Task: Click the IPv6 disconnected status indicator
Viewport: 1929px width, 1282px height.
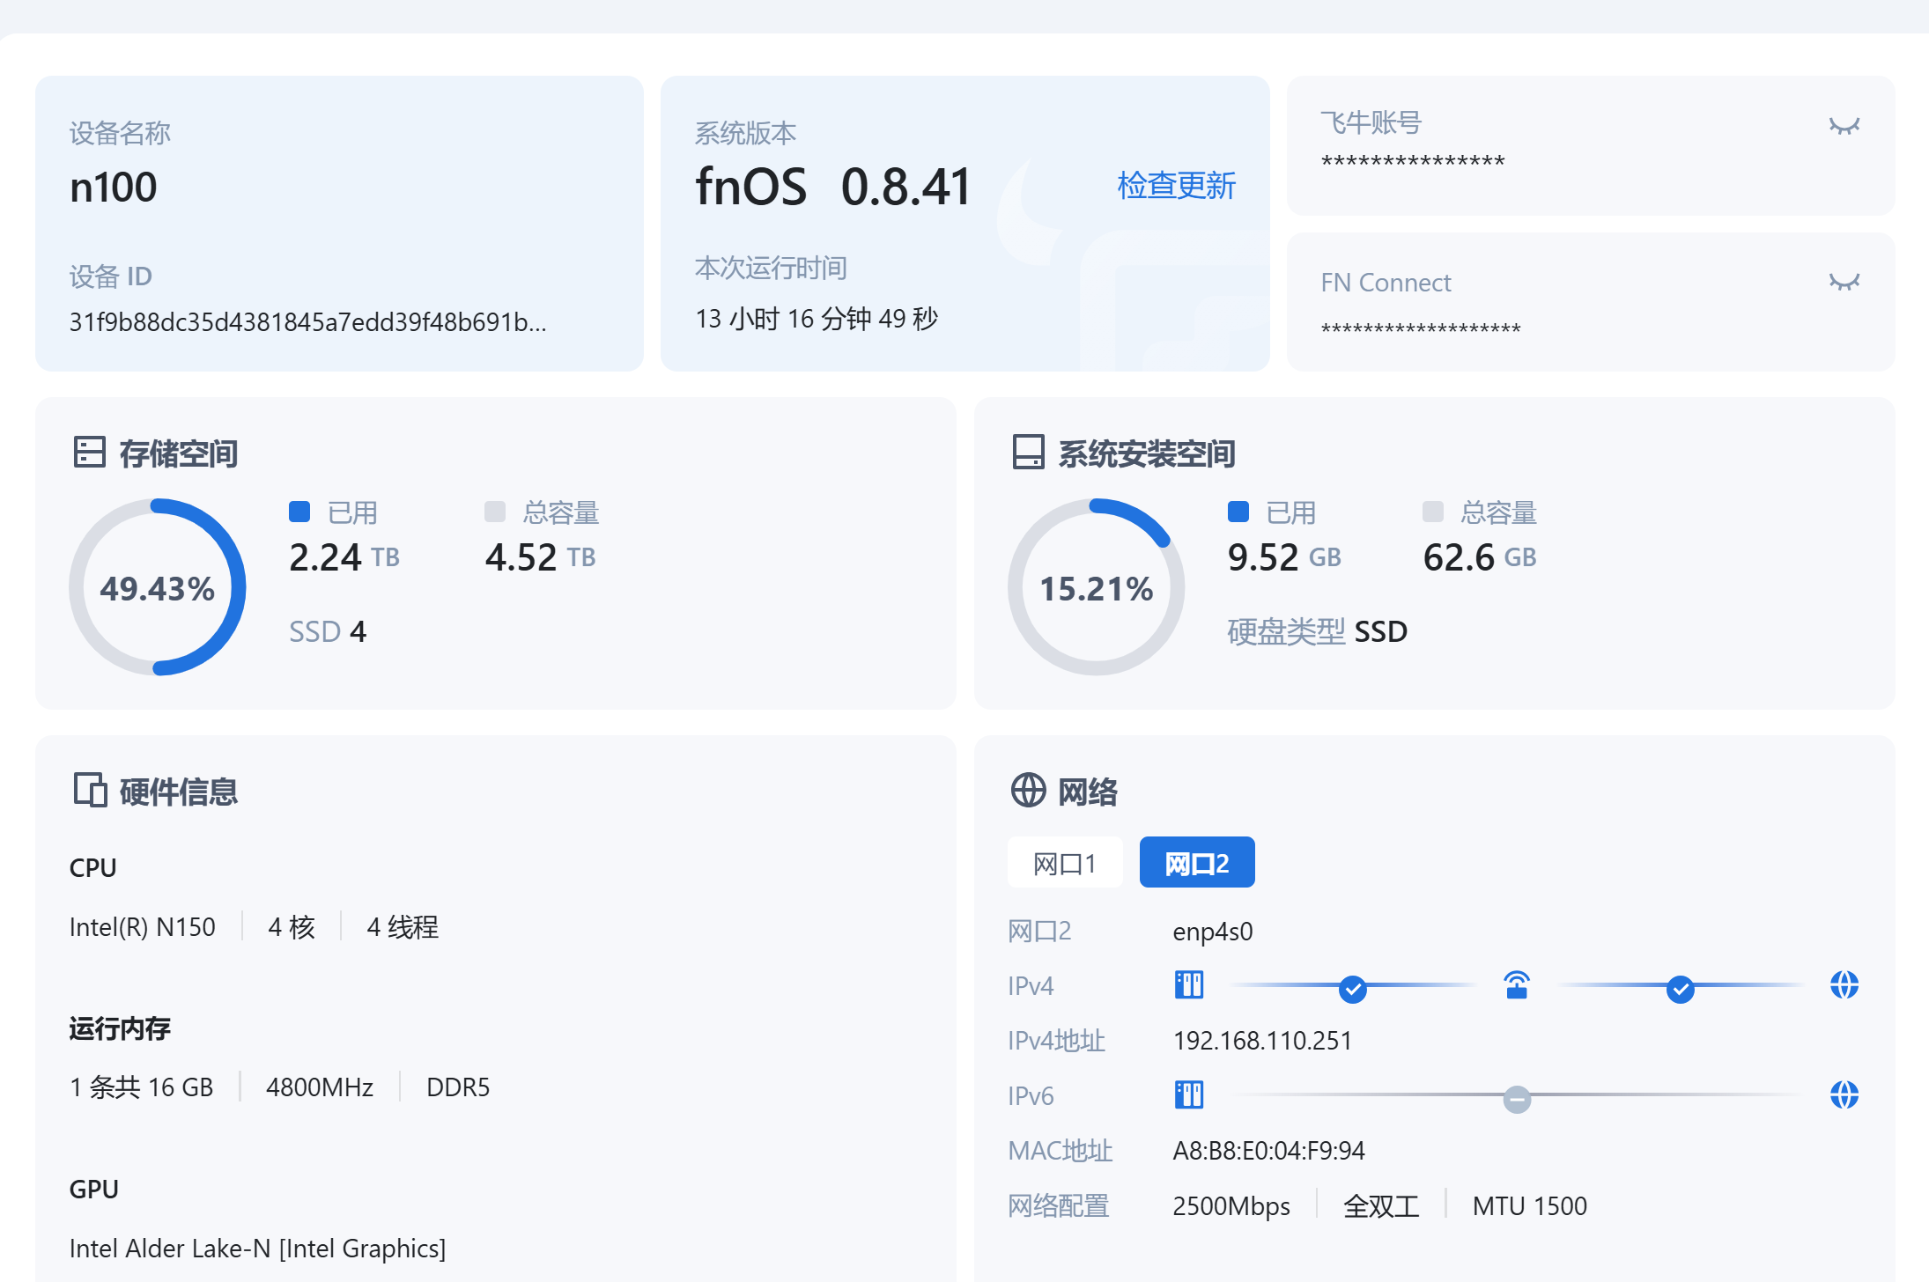Action: tap(1517, 1099)
